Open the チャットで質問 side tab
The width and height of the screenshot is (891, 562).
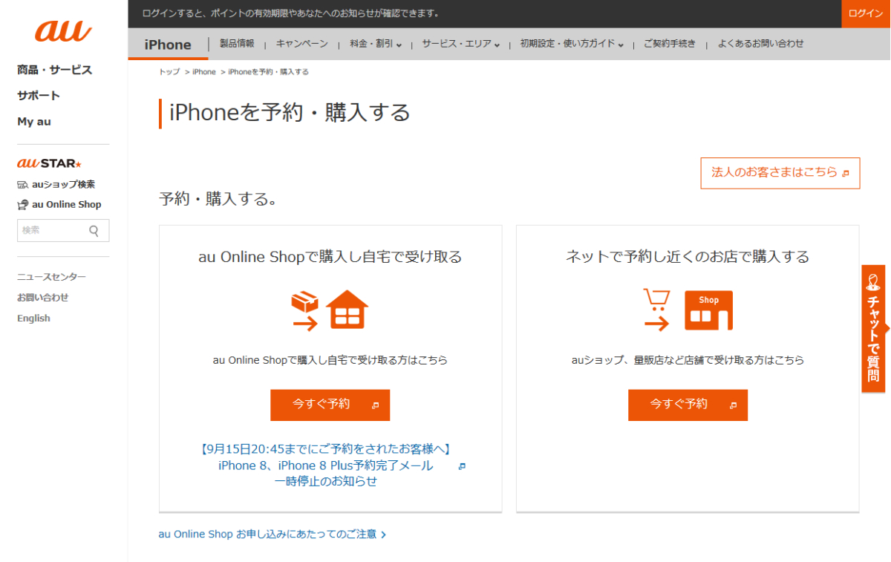874,328
